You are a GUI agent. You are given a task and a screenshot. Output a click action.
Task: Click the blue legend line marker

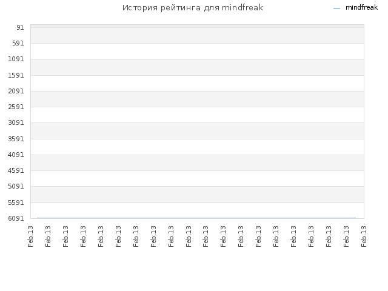point(337,8)
